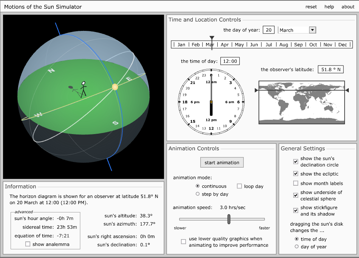Image resolution: width=359 pixels, height=258 pixels.
Task: Select time of day dragging option
Action: click(x=297, y=239)
